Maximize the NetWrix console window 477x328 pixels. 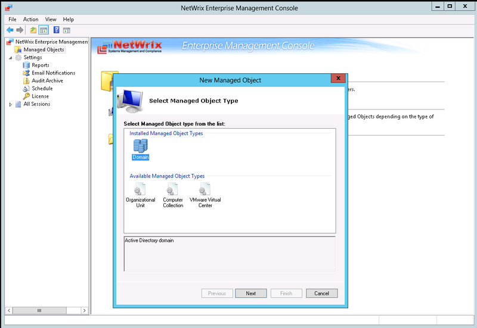pos(450,6)
